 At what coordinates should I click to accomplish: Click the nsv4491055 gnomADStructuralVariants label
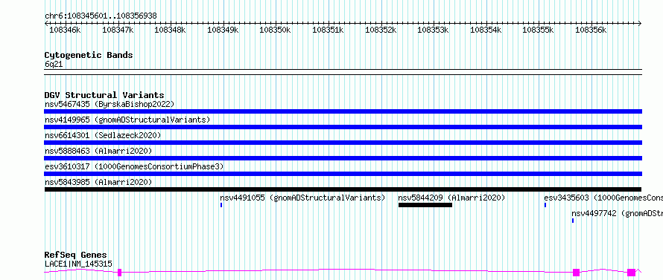coord(302,198)
